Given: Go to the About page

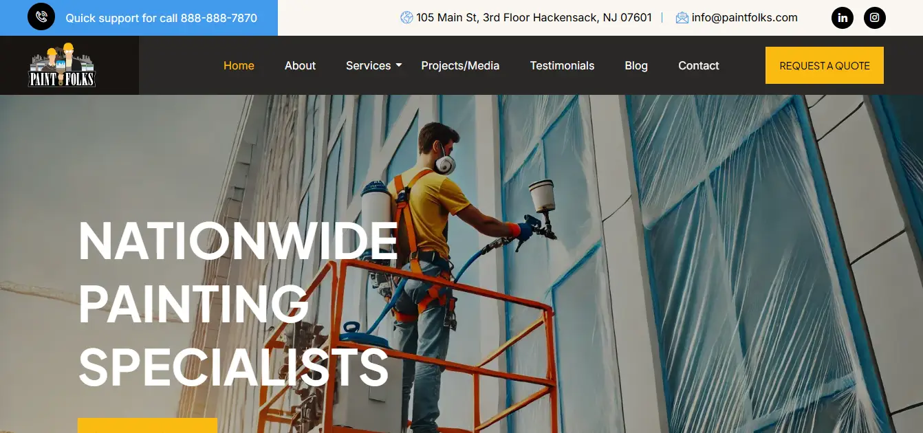Looking at the screenshot, I should pos(300,65).
